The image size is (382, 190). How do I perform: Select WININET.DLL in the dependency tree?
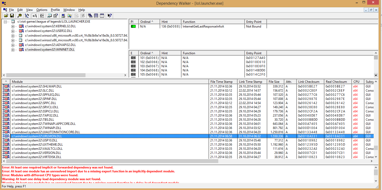50,50
